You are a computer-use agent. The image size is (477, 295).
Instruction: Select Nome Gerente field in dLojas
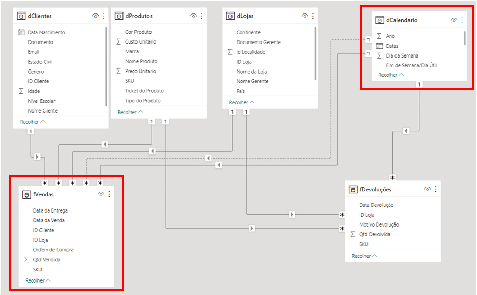click(x=252, y=81)
